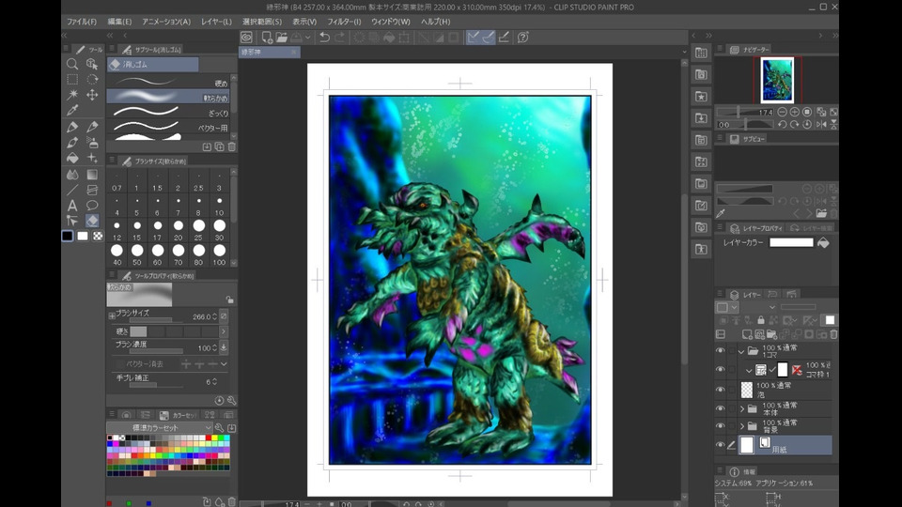Collapse the コマ枠1 layer
The image size is (902, 507).
pos(749,371)
